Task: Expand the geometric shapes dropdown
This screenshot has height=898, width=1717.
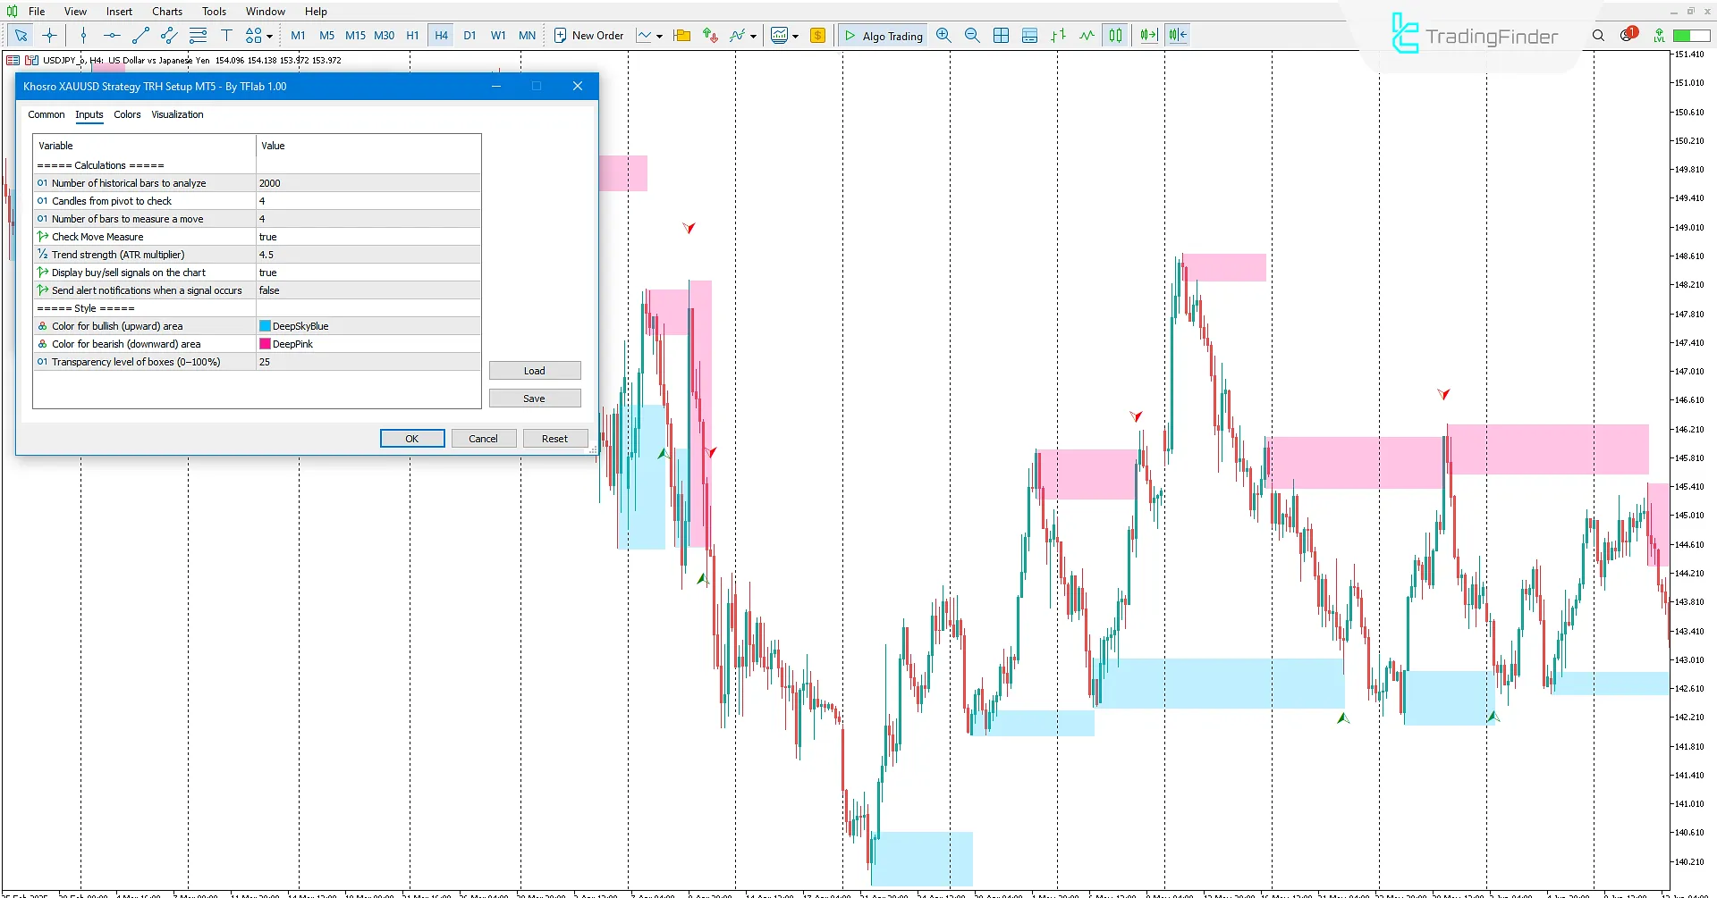Action: click(x=269, y=36)
